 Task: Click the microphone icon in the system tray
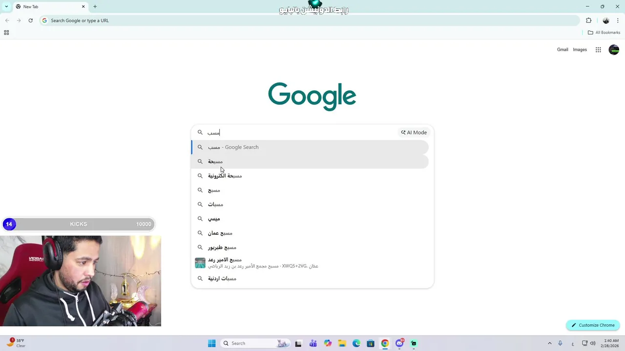tap(560, 343)
